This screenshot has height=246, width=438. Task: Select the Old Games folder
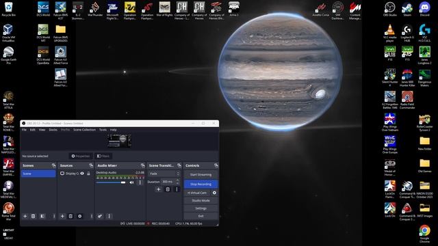pyautogui.click(x=424, y=165)
